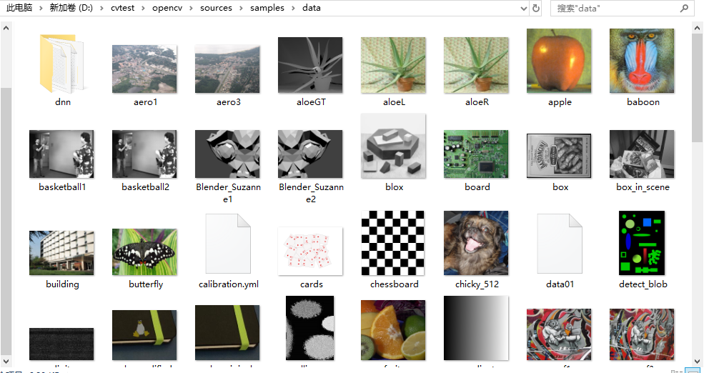
Task: Go to cvtest folder in breadcrumb
Action: tap(122, 8)
